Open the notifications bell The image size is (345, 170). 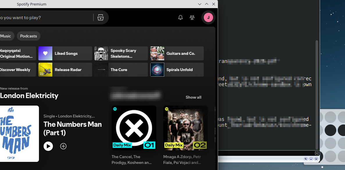180,18
